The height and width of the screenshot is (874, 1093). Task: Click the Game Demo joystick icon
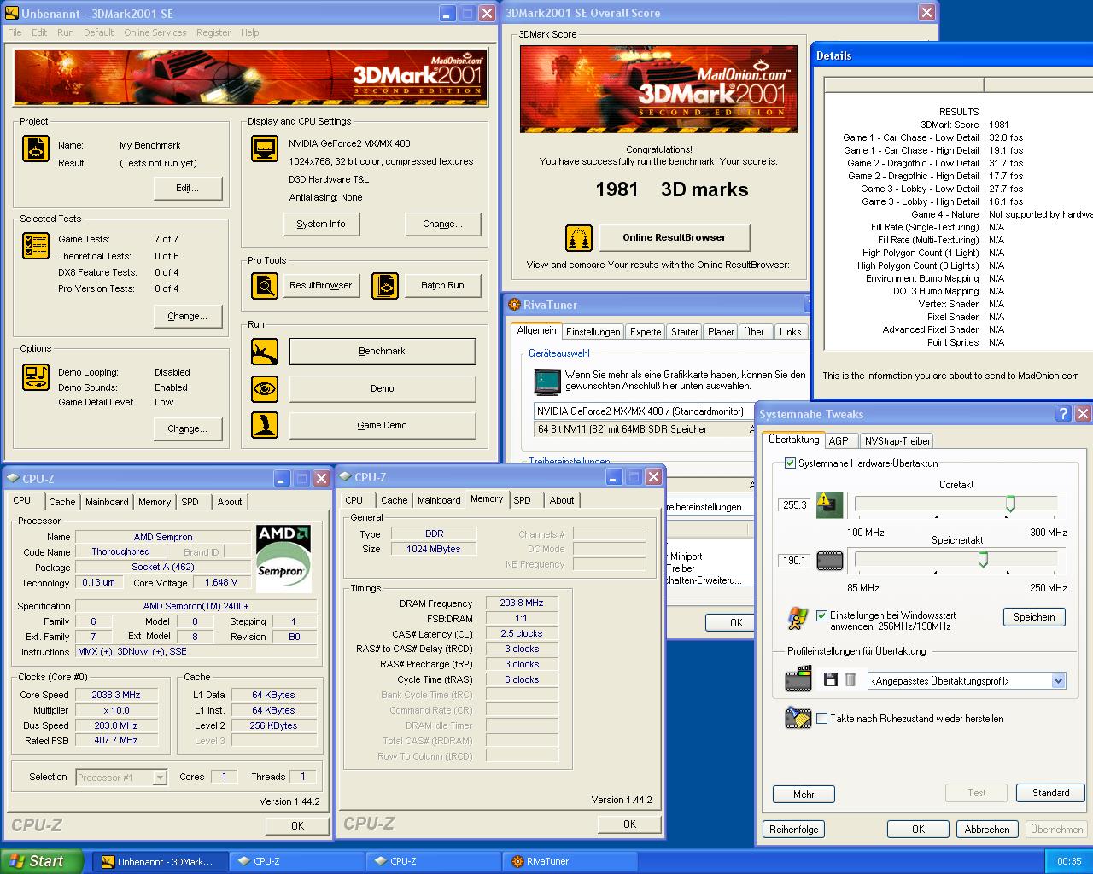tap(265, 425)
